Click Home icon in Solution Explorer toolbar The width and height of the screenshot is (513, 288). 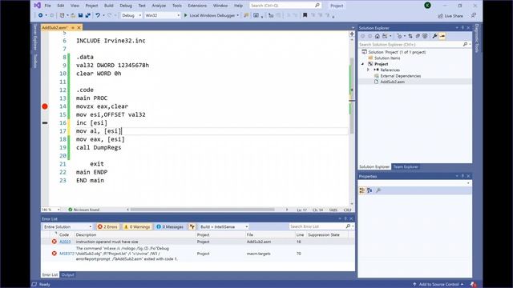click(x=378, y=36)
